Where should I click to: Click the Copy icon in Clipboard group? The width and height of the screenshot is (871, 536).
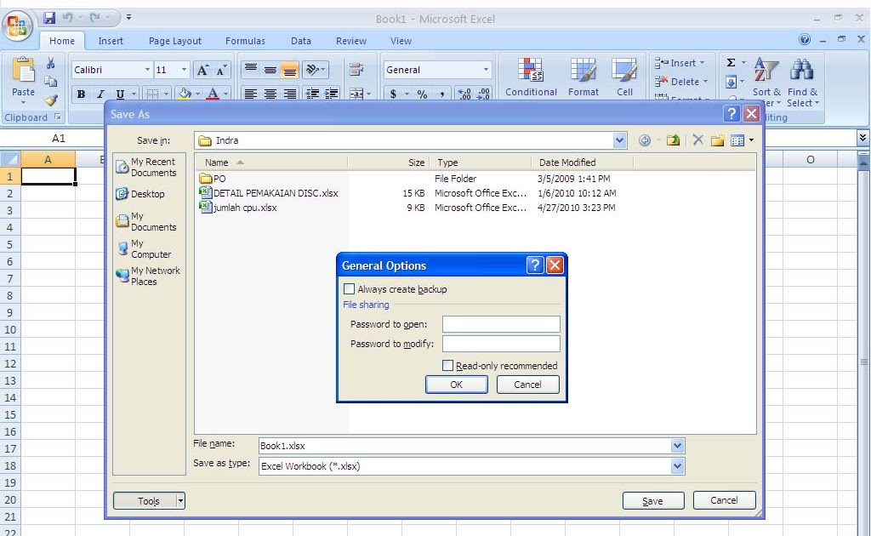coord(50,82)
